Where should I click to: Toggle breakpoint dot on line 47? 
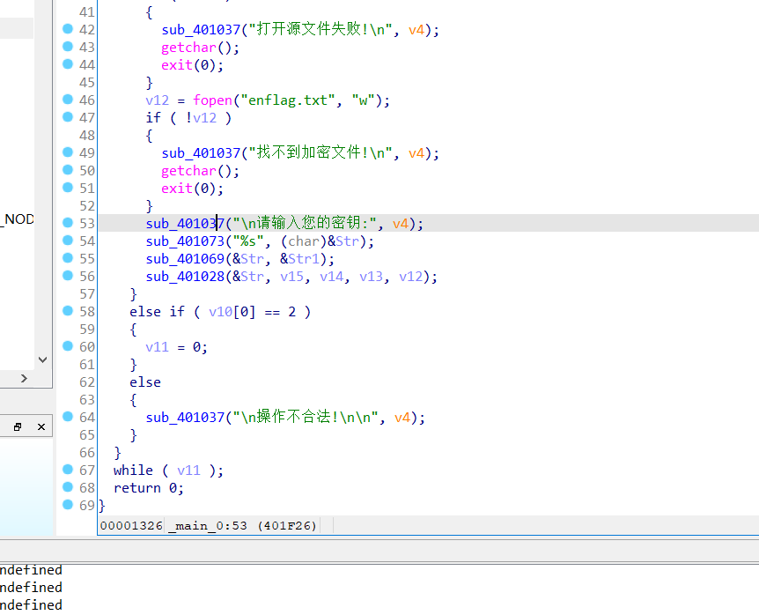[68, 116]
